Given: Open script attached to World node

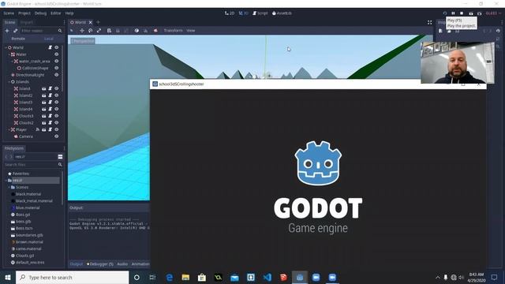Looking at the screenshot, I should tap(50, 47).
